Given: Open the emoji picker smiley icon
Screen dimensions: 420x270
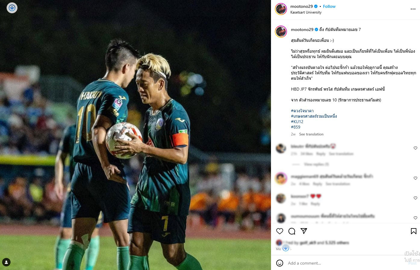Looking at the screenshot, I should point(280,263).
